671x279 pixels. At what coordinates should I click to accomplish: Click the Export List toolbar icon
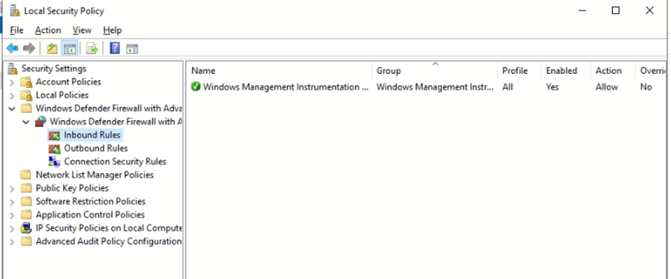(x=91, y=48)
